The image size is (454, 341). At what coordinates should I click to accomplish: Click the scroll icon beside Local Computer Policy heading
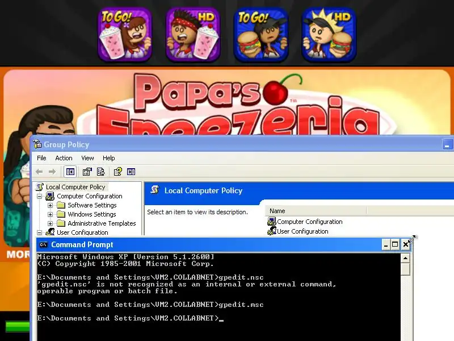click(x=155, y=190)
